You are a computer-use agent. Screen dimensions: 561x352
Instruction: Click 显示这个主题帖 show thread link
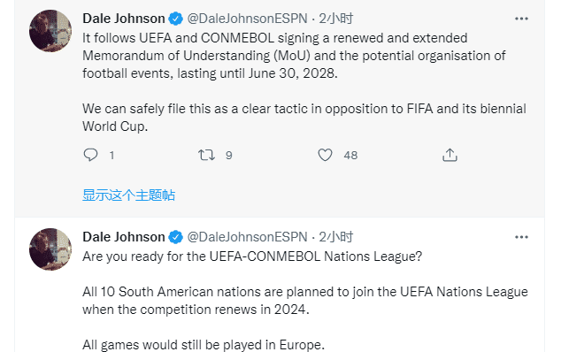click(x=129, y=195)
